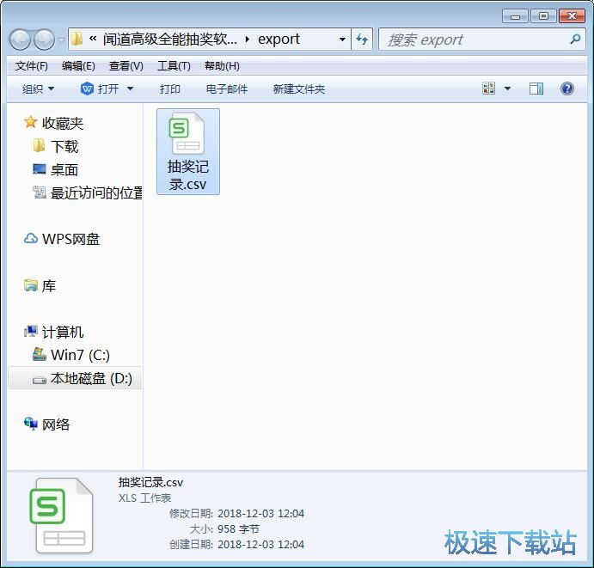This screenshot has width=594, height=568.
Task: Open the 文件(F) menu
Action: [32, 66]
